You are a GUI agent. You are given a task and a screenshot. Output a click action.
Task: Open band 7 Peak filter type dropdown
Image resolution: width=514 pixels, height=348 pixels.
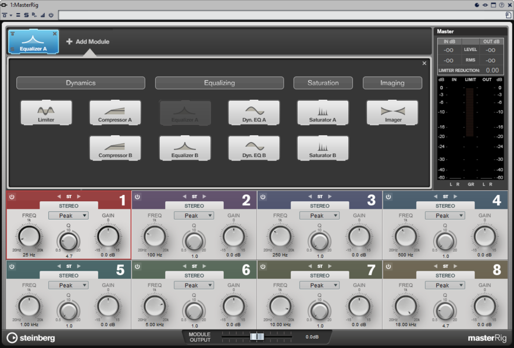[x=319, y=285]
